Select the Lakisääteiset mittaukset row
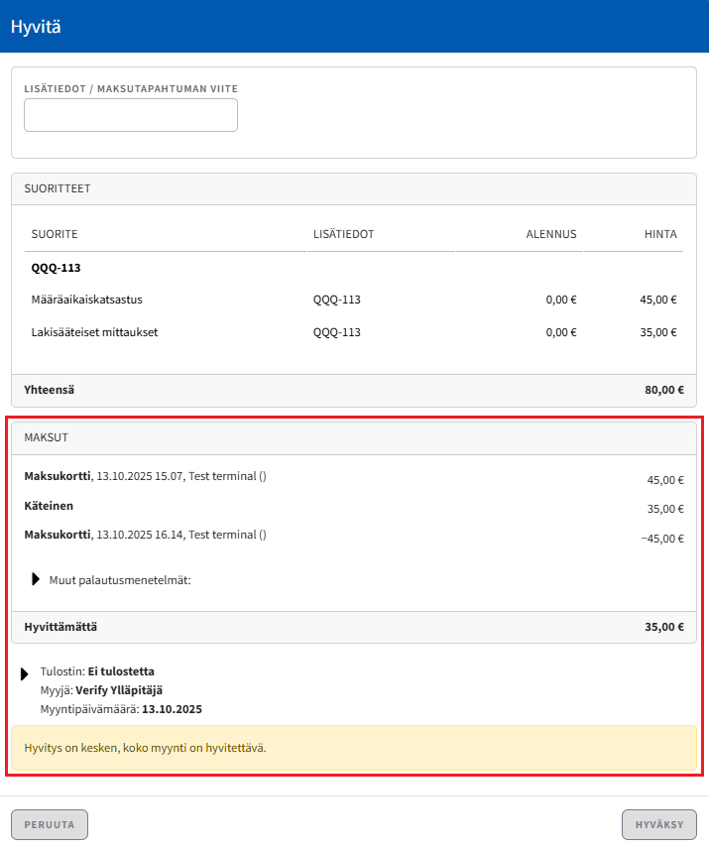Screen dimensions: 709x850 pyautogui.click(x=95, y=332)
